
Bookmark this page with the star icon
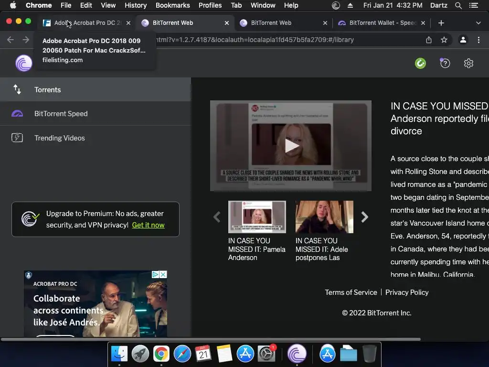coord(444,40)
